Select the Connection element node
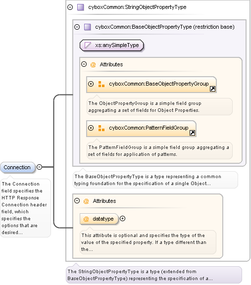The height and width of the screenshot is (285, 251). coord(17,167)
